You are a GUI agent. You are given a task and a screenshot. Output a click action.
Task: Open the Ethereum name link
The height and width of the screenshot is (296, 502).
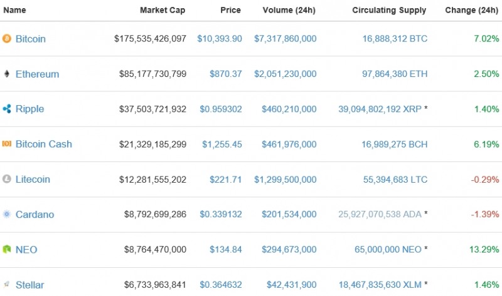[x=37, y=74]
